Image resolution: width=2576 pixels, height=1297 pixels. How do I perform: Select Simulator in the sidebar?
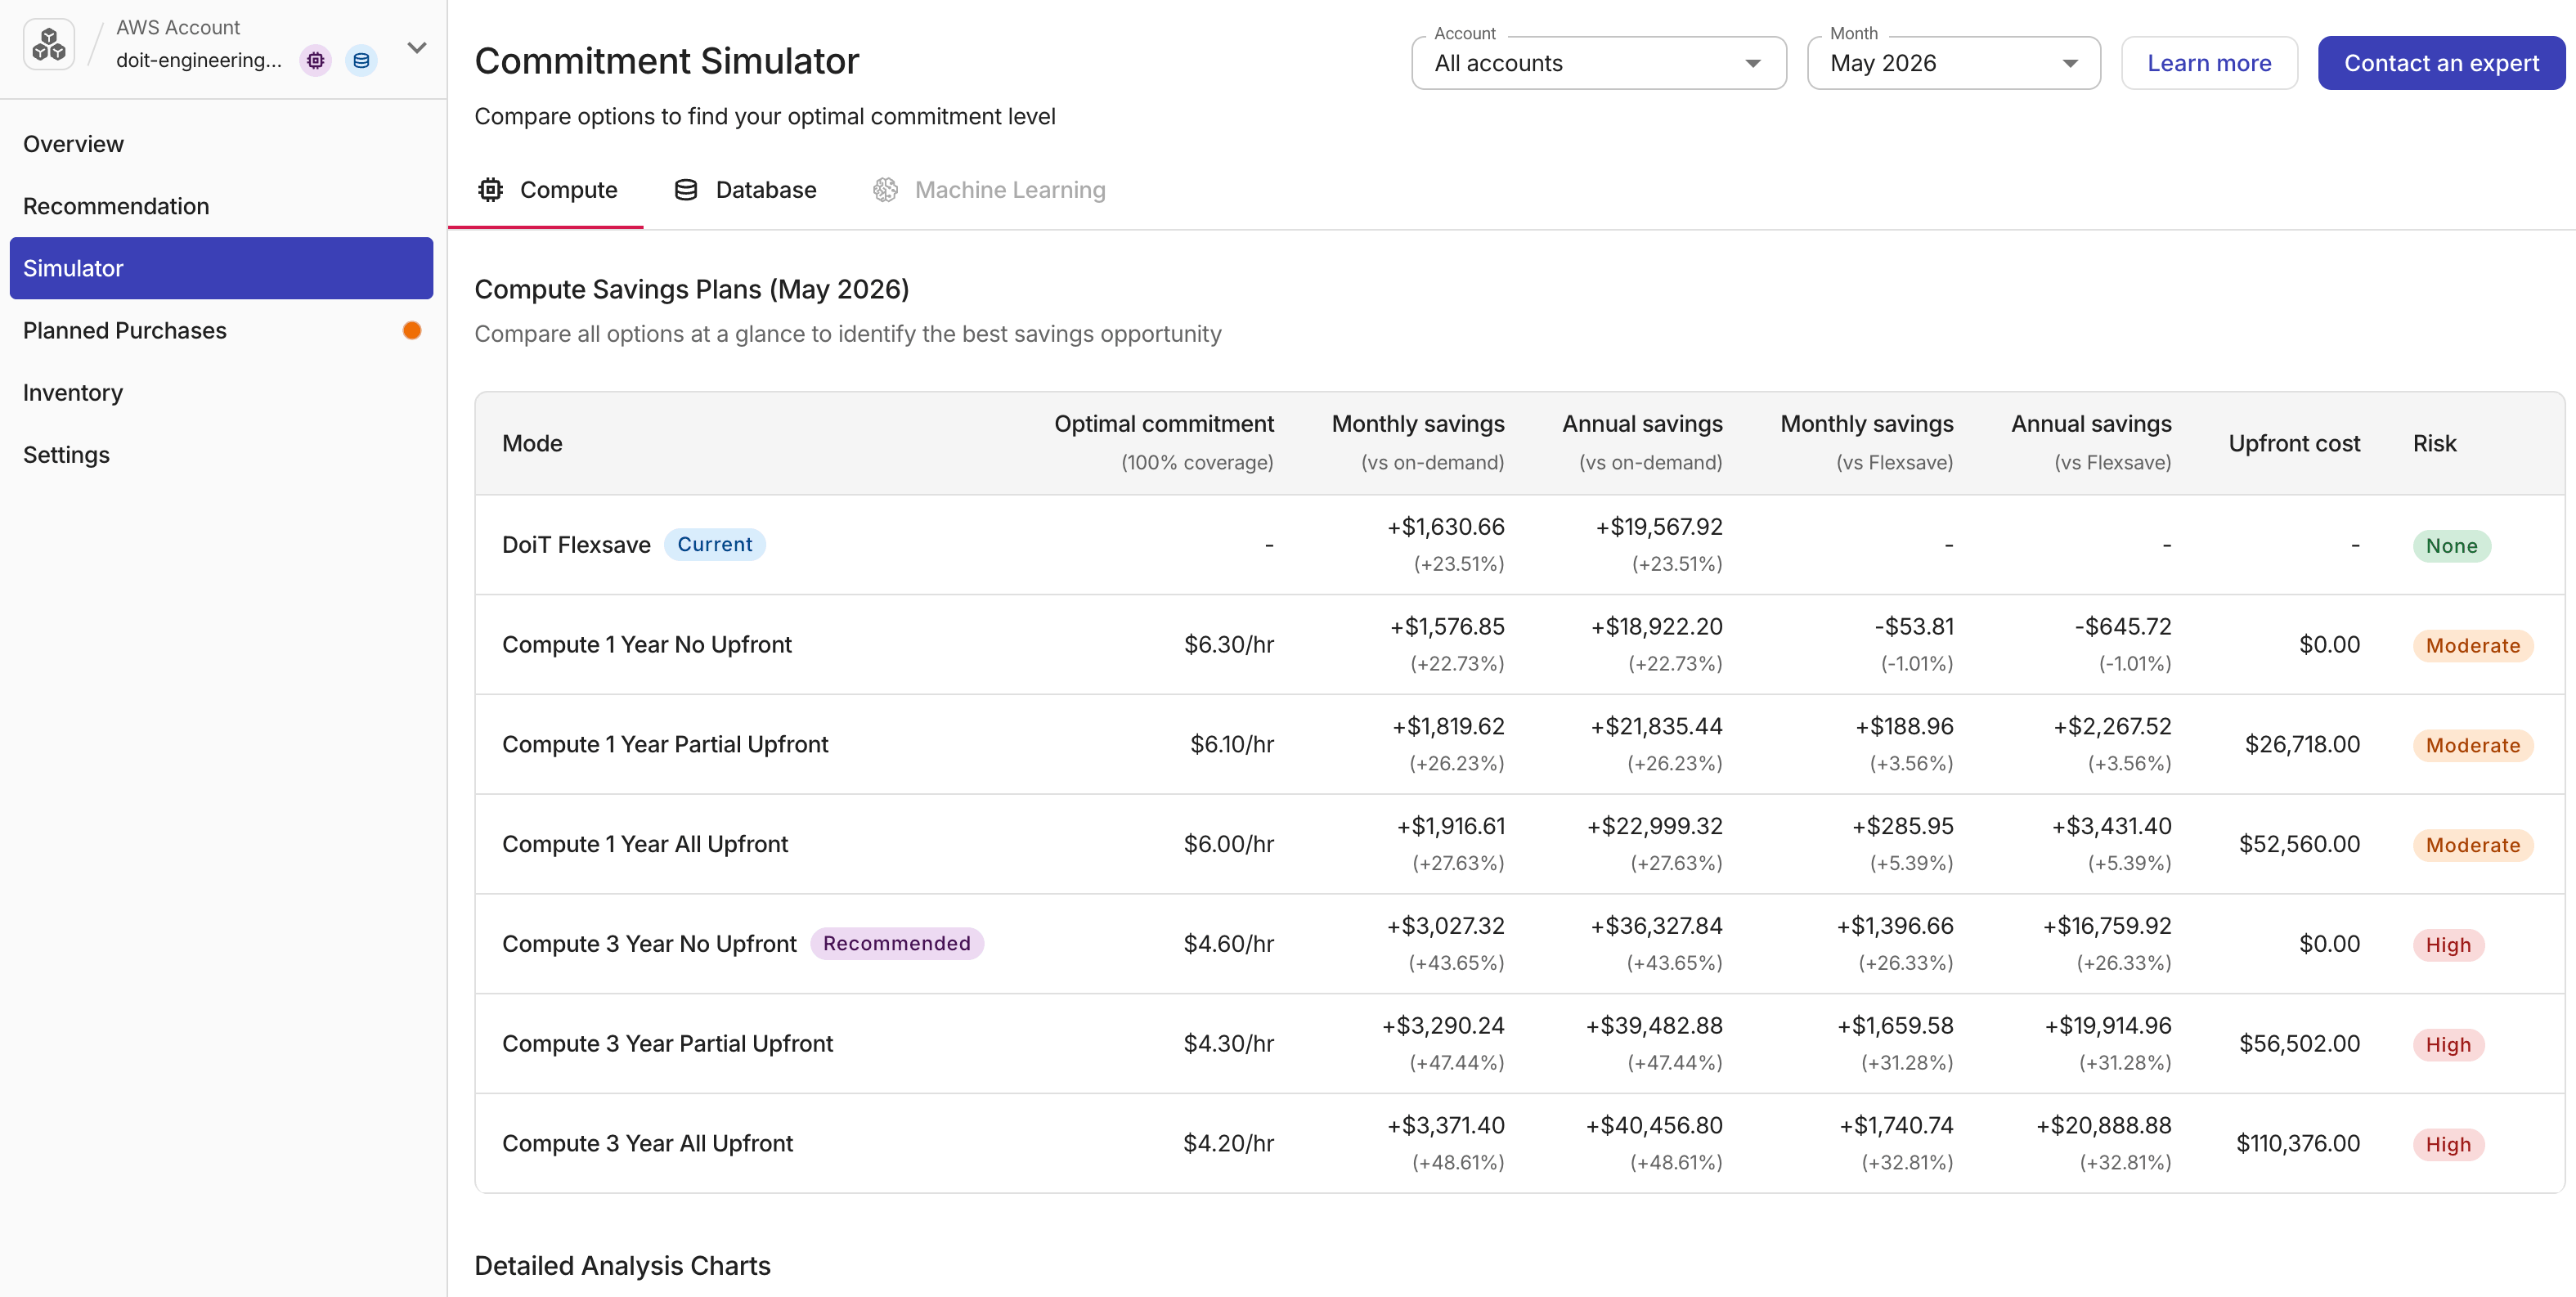tap(221, 268)
